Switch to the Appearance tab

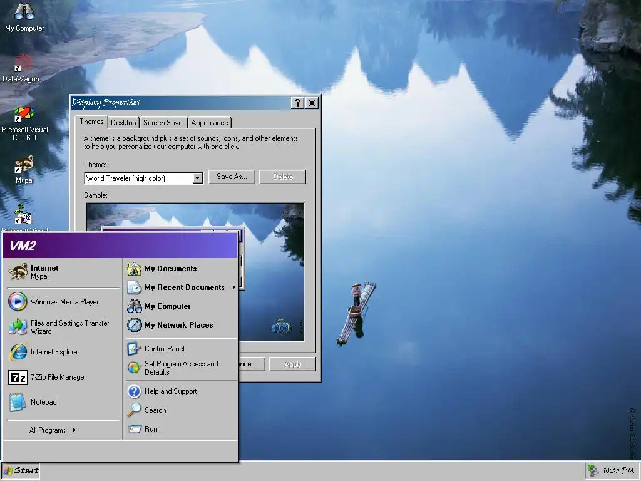click(x=209, y=123)
